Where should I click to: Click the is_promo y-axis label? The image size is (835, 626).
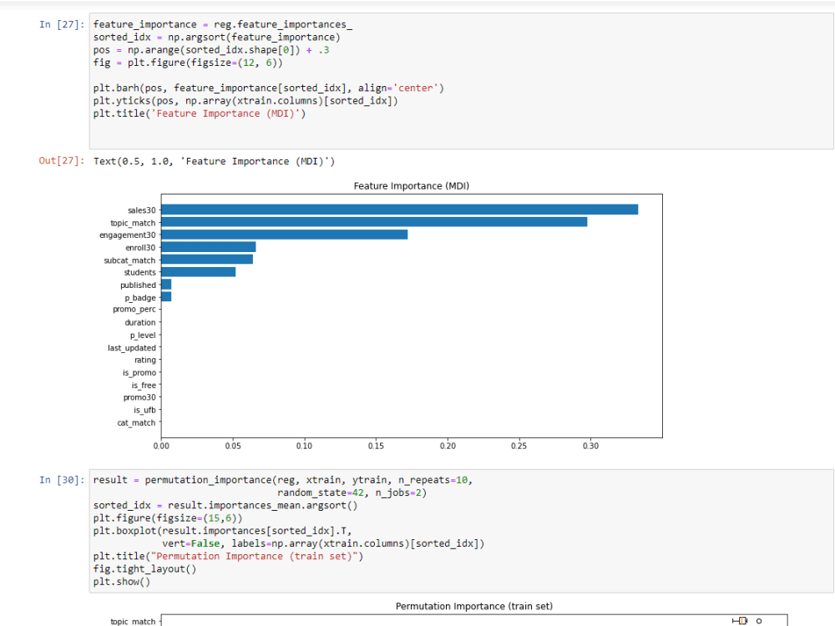(139, 373)
